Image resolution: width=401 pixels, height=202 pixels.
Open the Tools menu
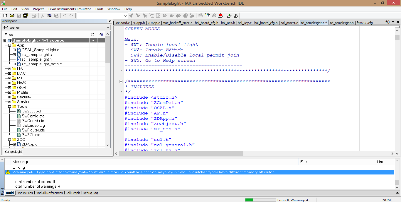(x=99, y=9)
